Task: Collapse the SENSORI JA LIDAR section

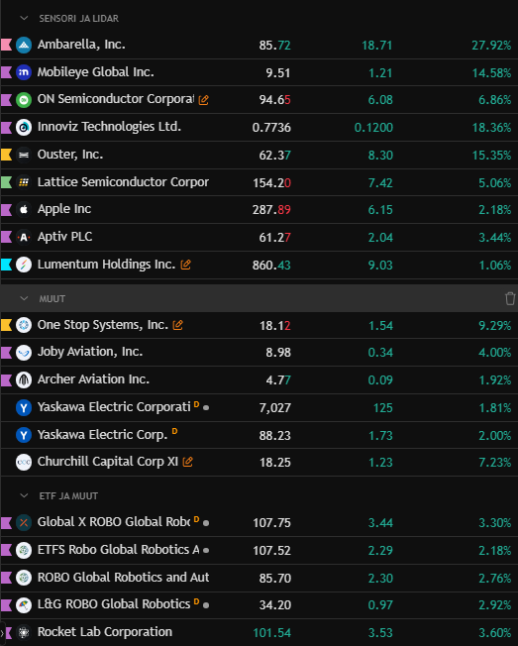Action: click(x=24, y=19)
